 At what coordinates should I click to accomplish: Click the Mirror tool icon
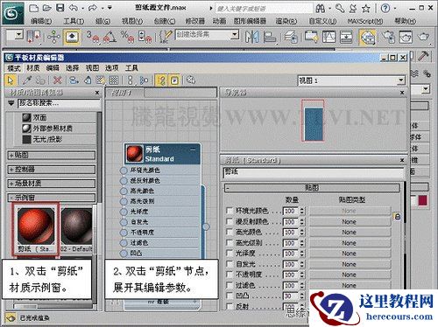[251, 37]
